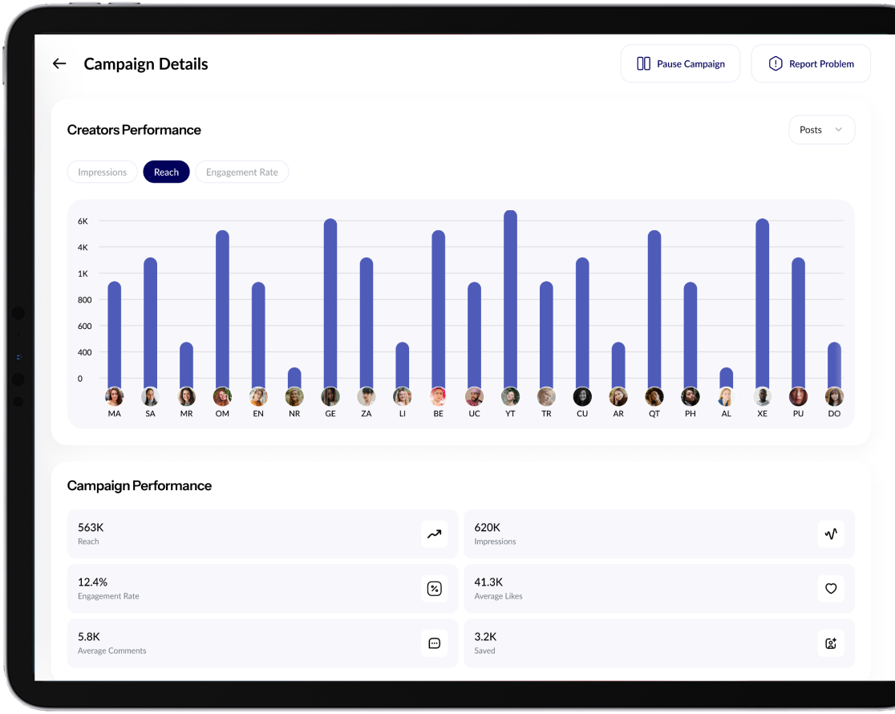Screen dimensions: 895x714
Task: Switch chart to Impressions
Action: 102,172
